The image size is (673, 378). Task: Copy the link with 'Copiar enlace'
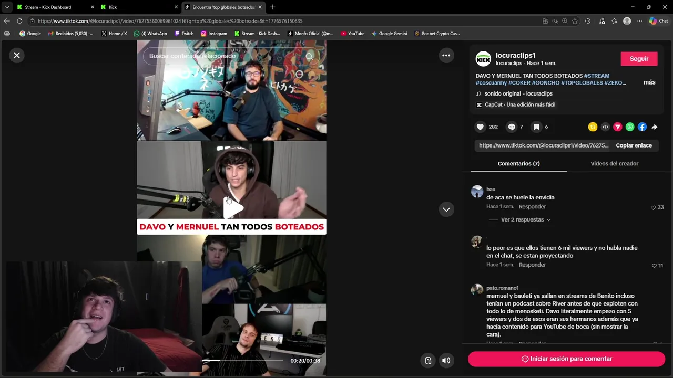click(634, 145)
